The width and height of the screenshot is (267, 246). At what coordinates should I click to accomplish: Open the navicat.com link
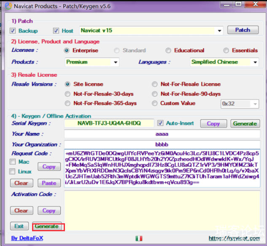coord(234,238)
